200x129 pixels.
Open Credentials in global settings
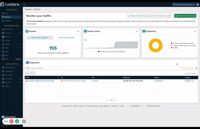[7, 71]
